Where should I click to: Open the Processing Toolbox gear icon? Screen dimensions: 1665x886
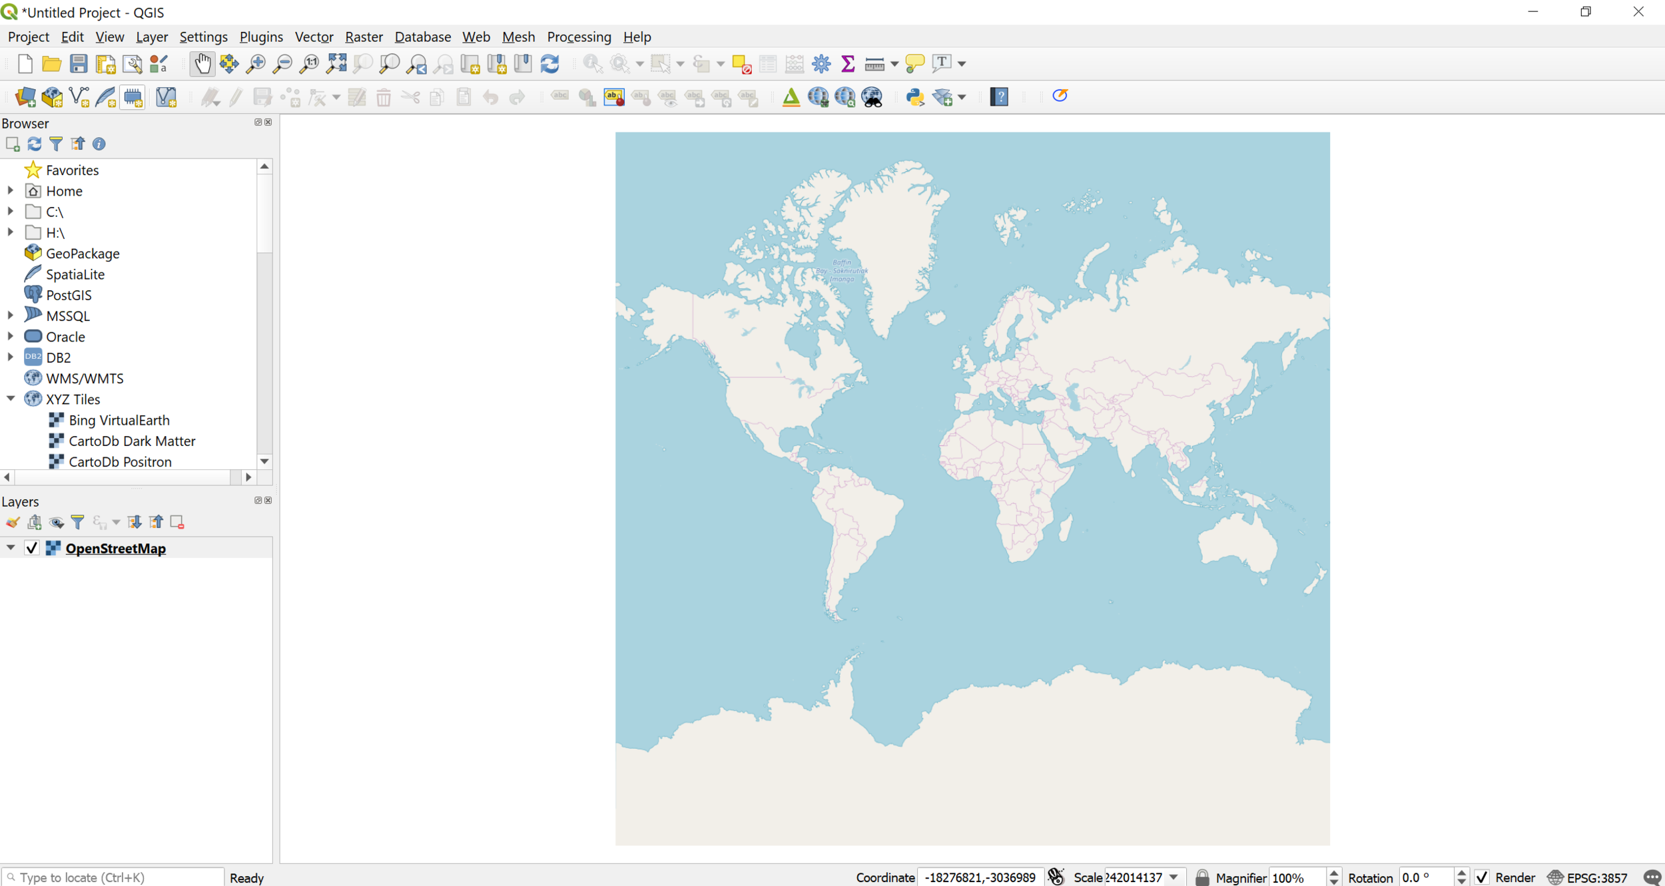pos(821,64)
